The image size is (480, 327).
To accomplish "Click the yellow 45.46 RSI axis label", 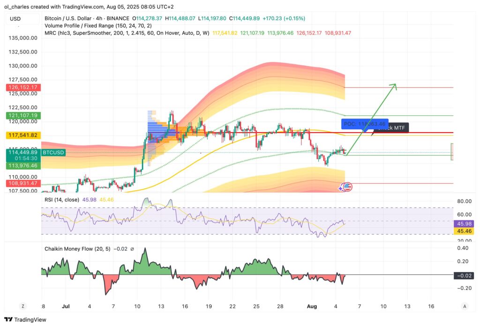I will [464, 231].
